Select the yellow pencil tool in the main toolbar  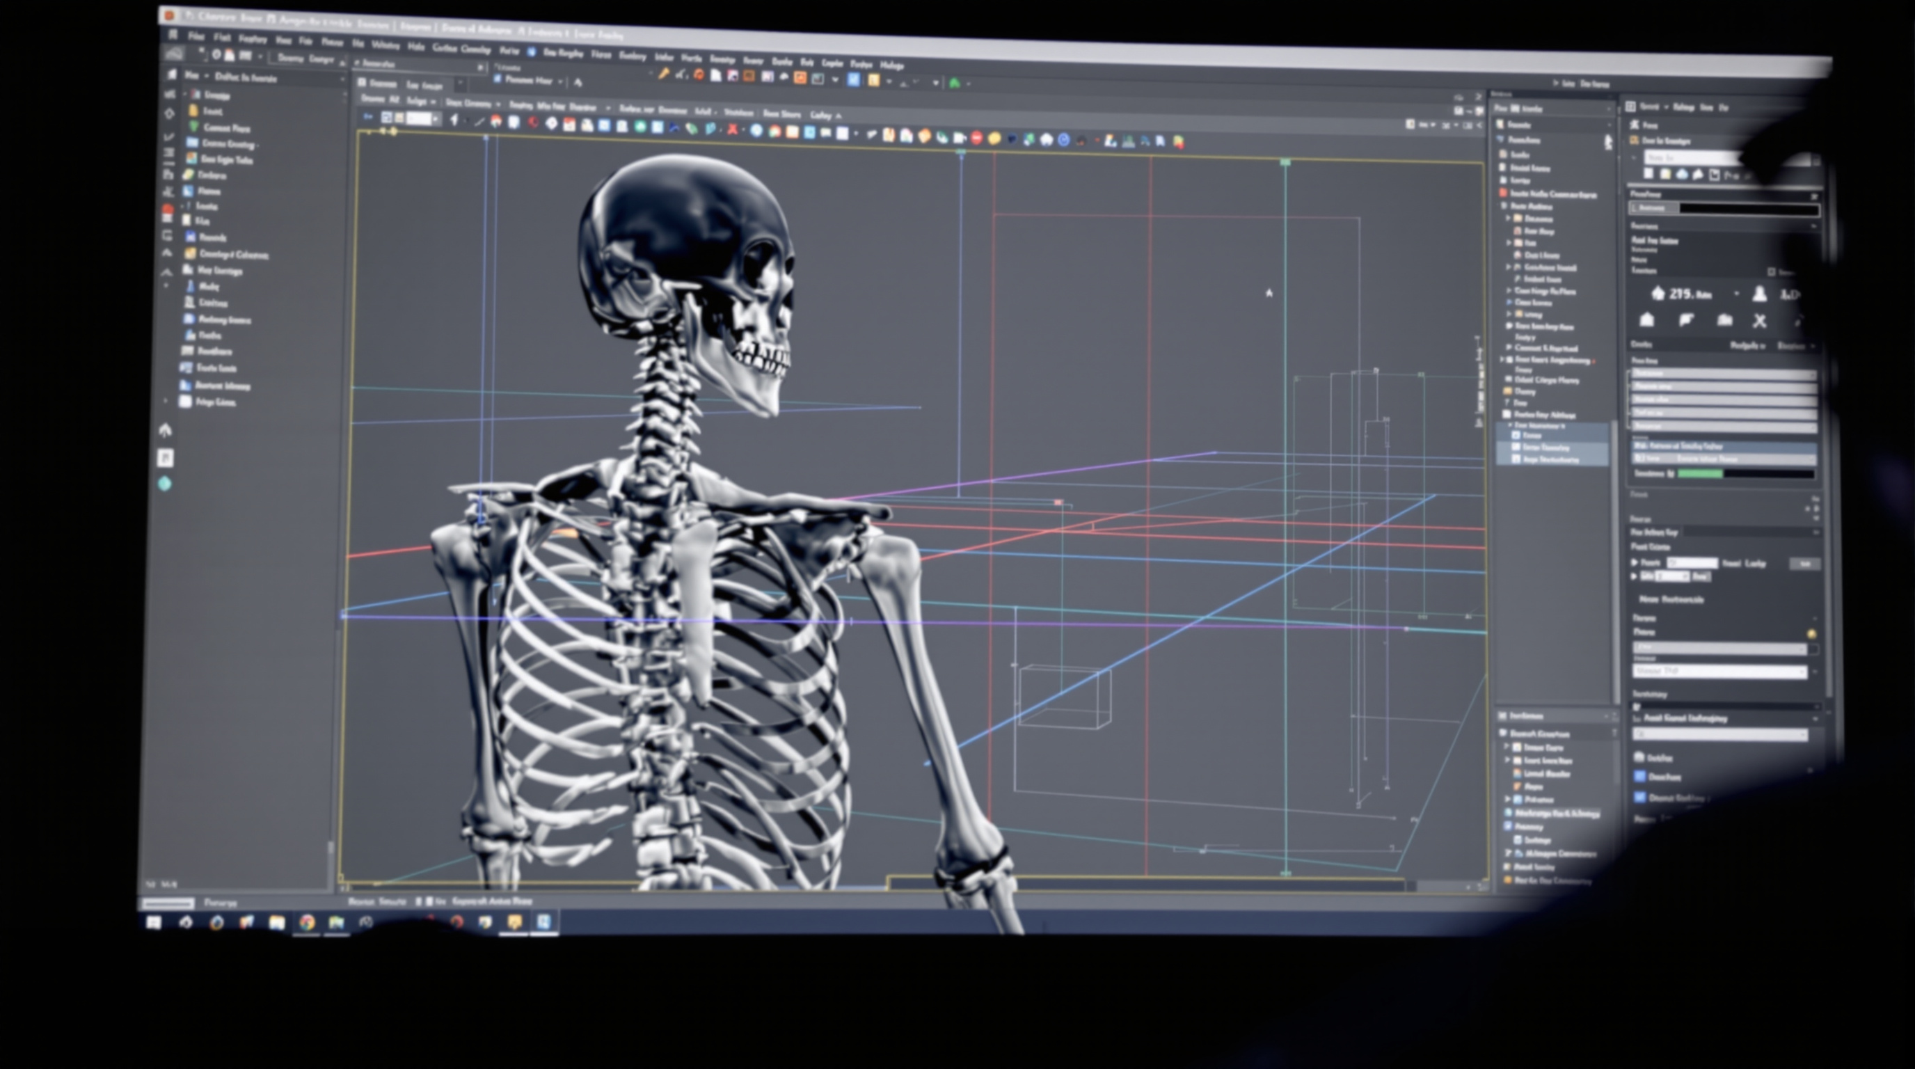pyautogui.click(x=664, y=74)
